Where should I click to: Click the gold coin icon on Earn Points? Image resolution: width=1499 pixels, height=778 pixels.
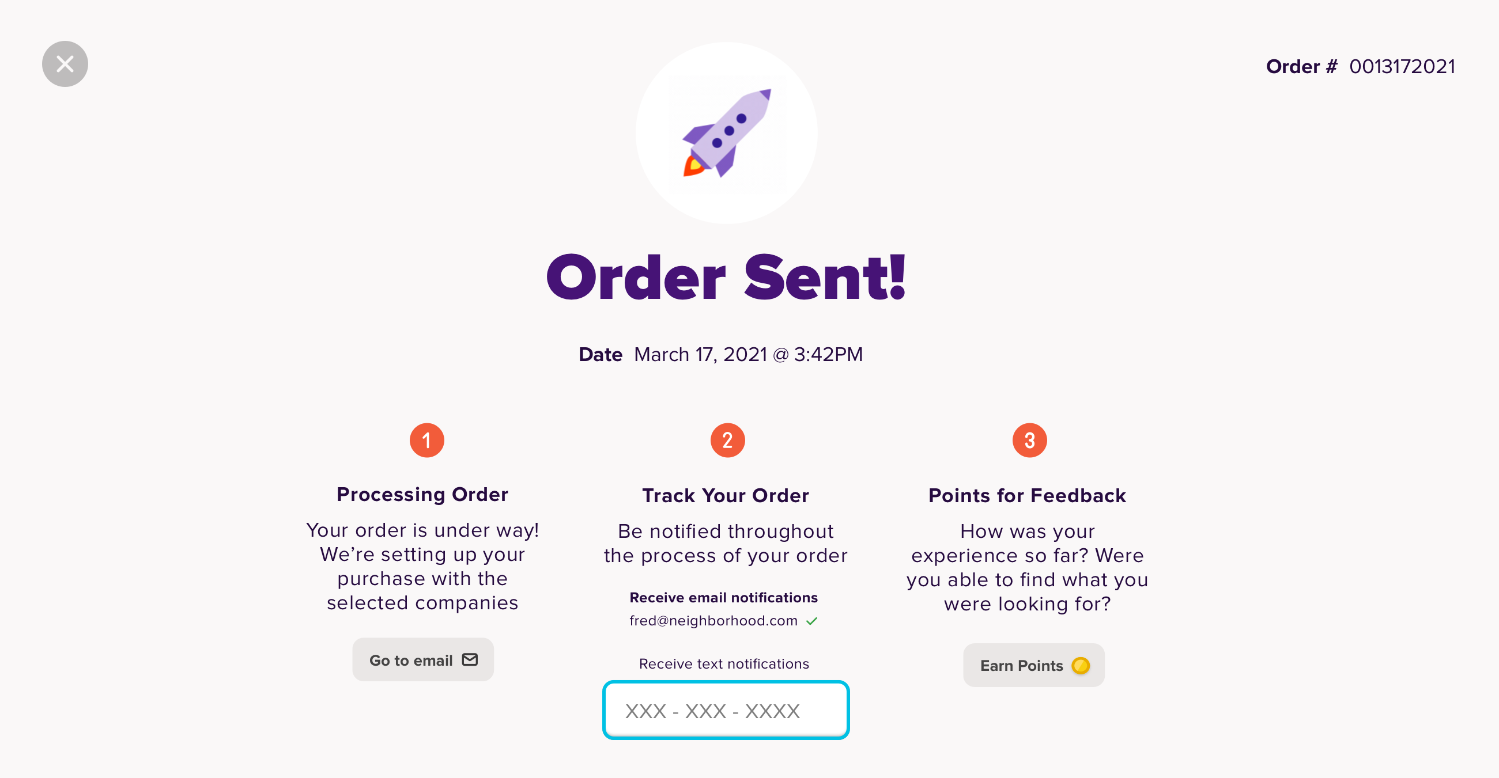[1081, 665]
